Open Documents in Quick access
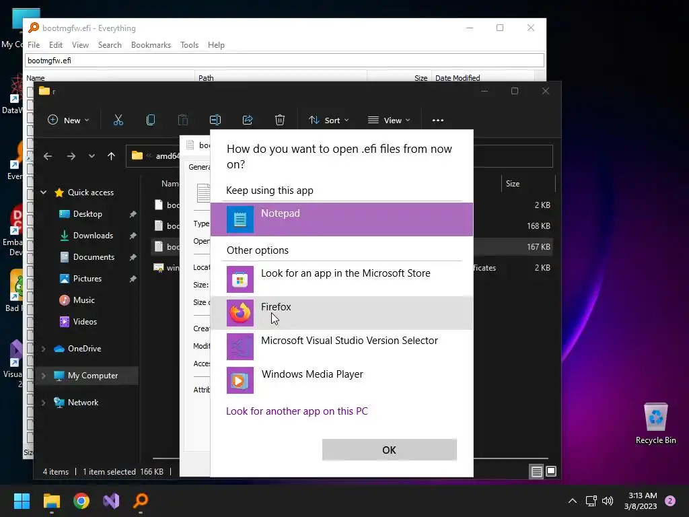Screen dimensions: 689x517 click(94, 256)
